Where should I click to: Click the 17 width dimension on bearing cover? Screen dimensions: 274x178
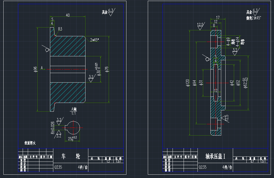point(218,17)
